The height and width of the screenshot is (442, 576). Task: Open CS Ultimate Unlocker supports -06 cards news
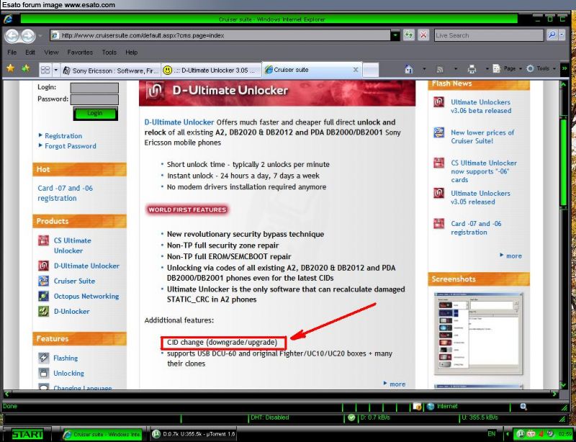[483, 171]
